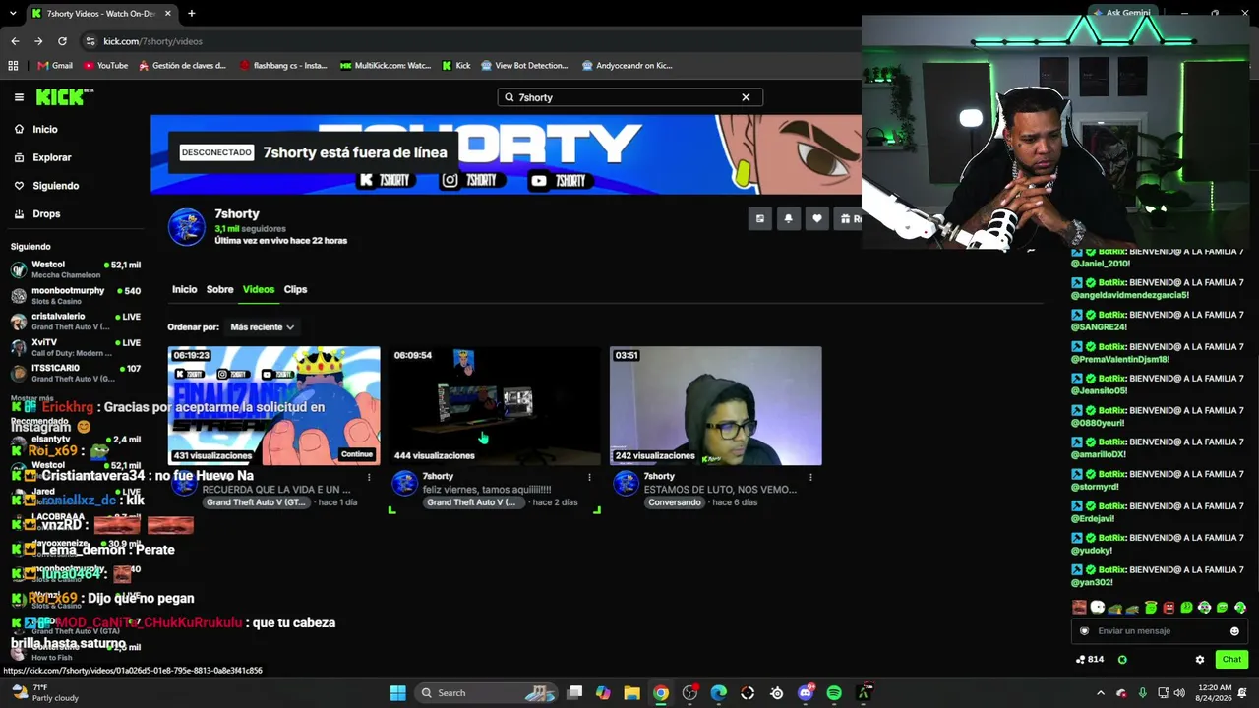Clear the 7shorty search query
This screenshot has height=708, width=1259.
click(x=746, y=97)
